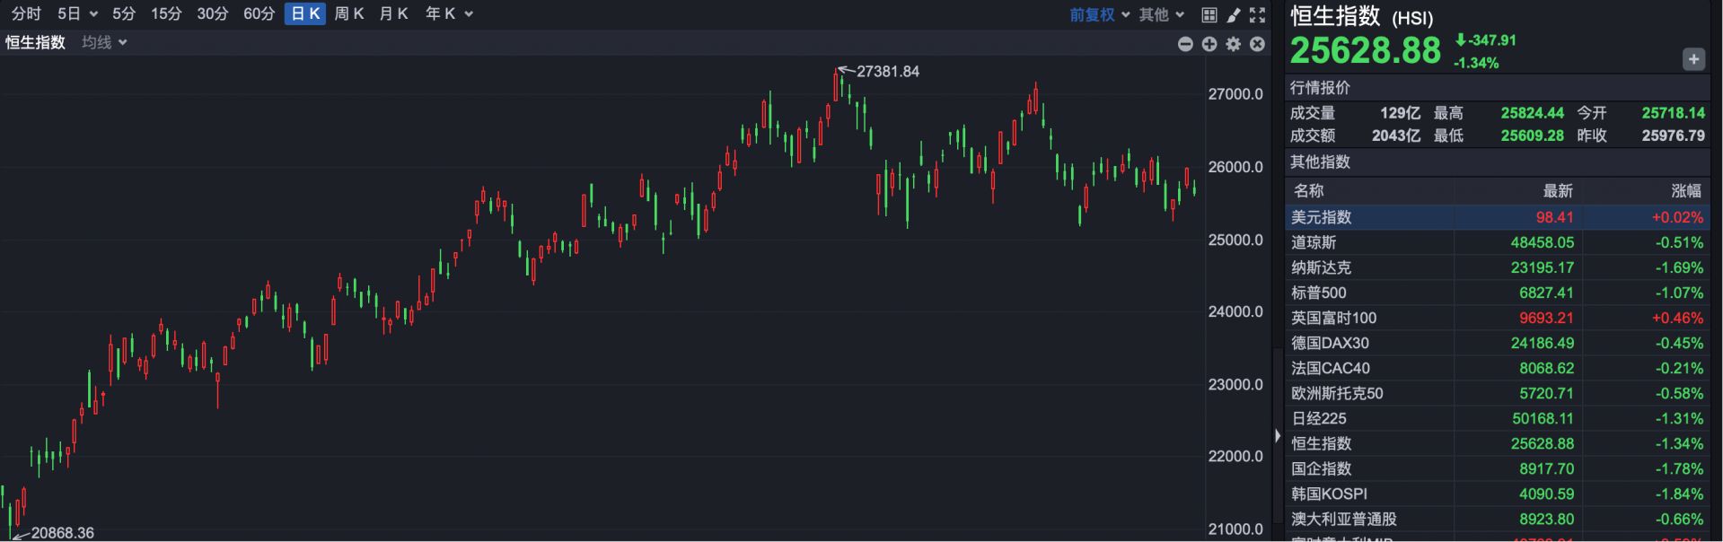Collapse the right panel using side arrow
Screen dimensions: 1723x542
(x=1278, y=435)
